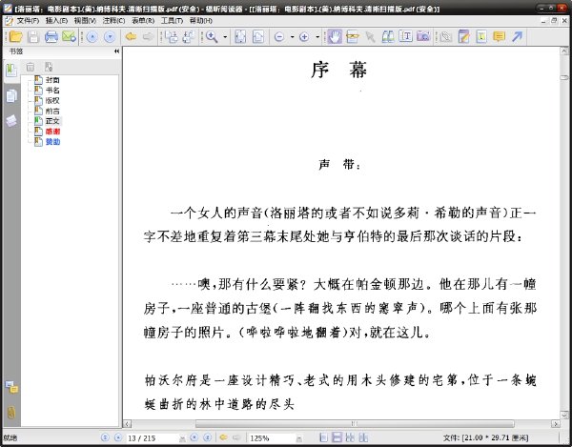Open dropdown arrow next to magnifier tool
572x447 pixels.
[x=225, y=37]
